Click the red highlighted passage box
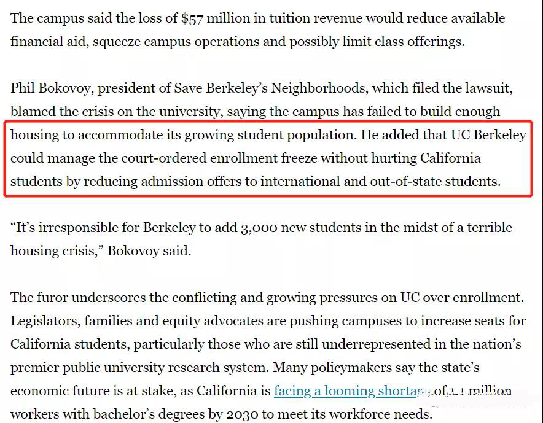The width and height of the screenshot is (543, 423). coord(268,158)
